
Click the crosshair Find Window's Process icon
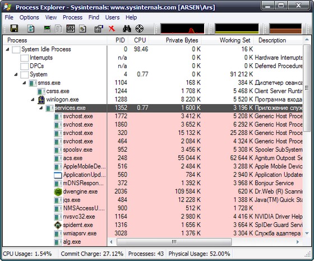point(140,29)
